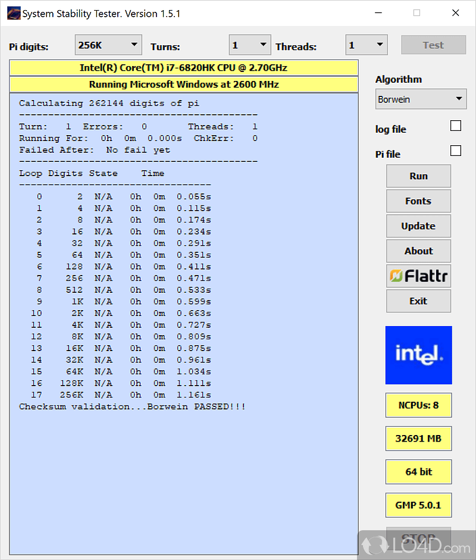
Task: Click the Update button
Action: point(418,226)
